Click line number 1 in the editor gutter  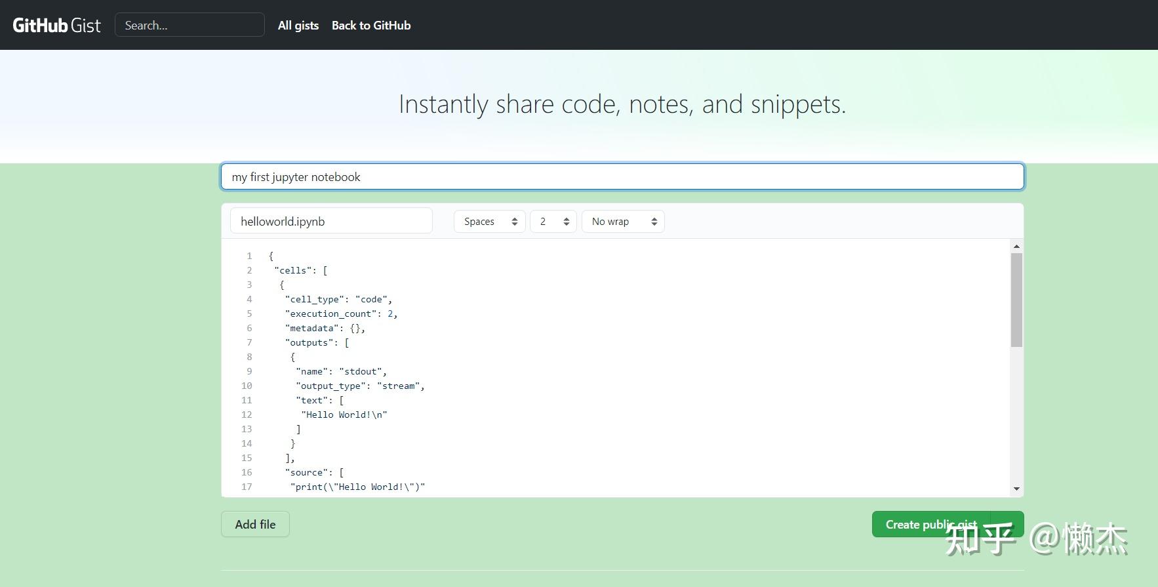(x=249, y=256)
